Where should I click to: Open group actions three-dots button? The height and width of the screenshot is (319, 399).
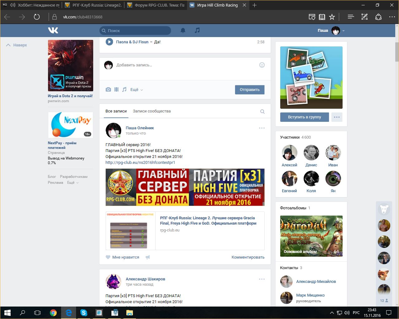[337, 117]
